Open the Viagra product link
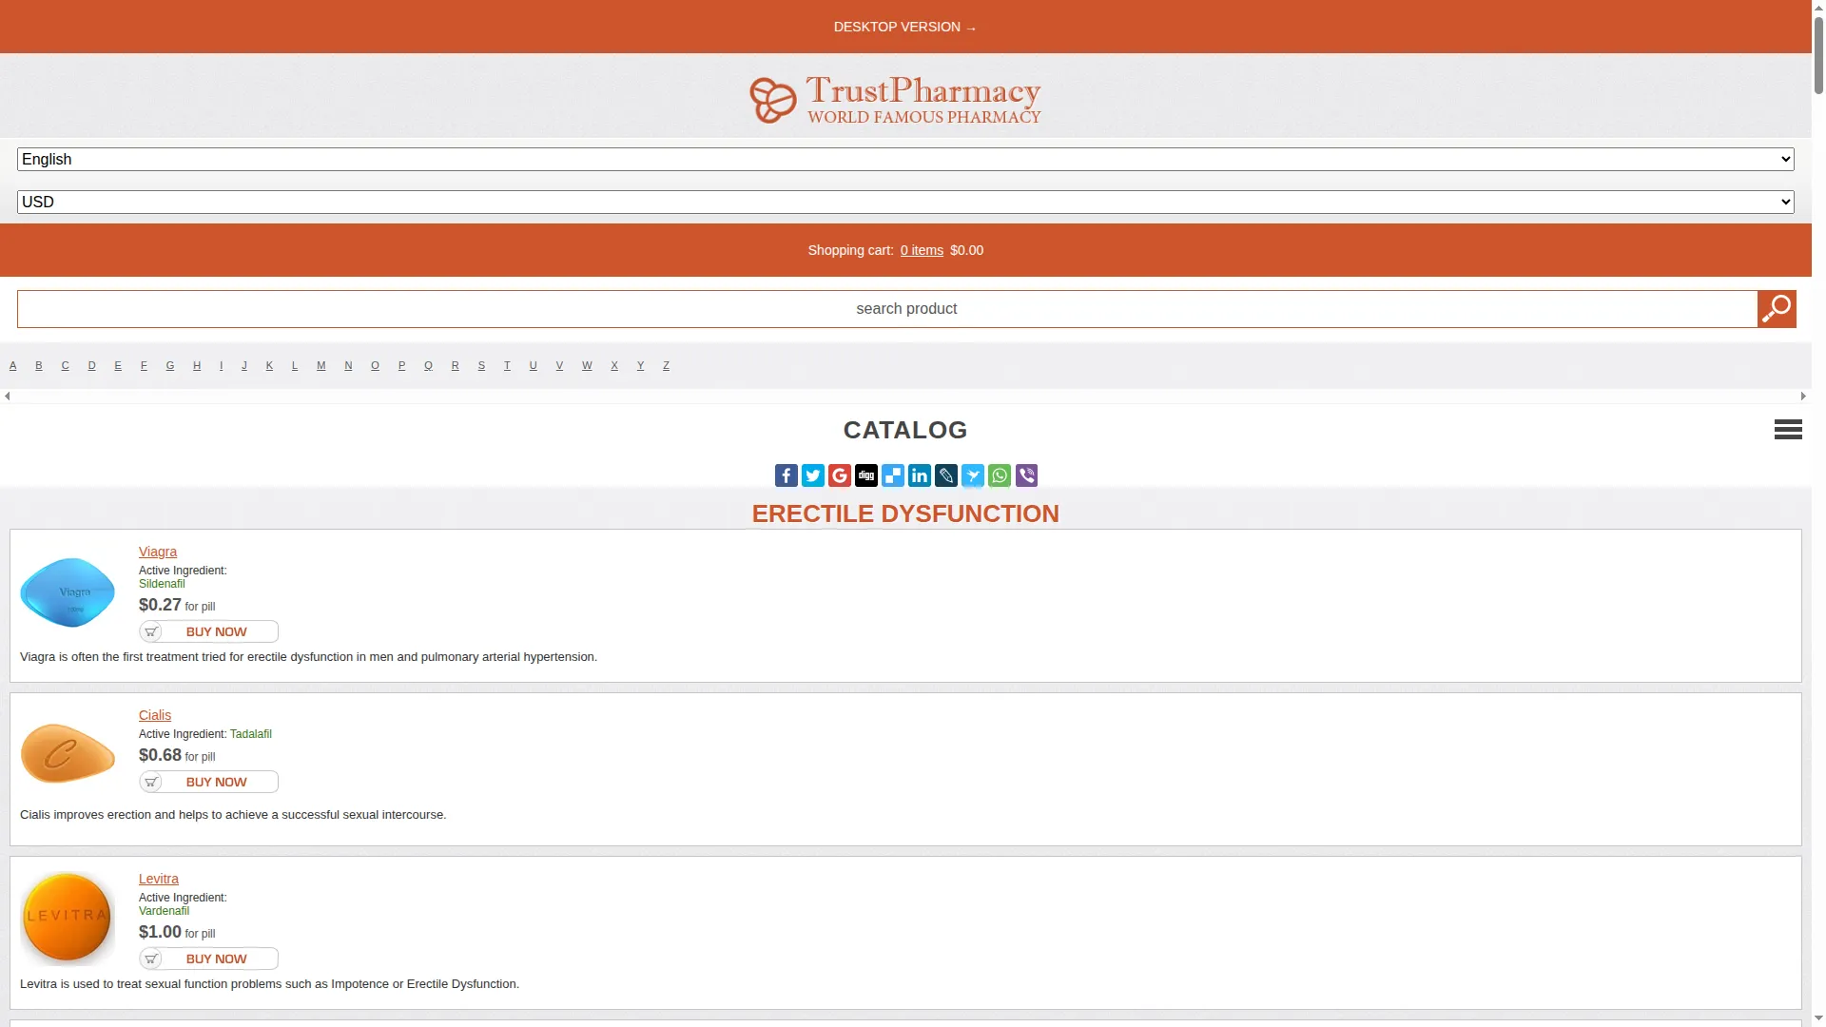Image resolution: width=1826 pixels, height=1027 pixels. click(x=158, y=552)
